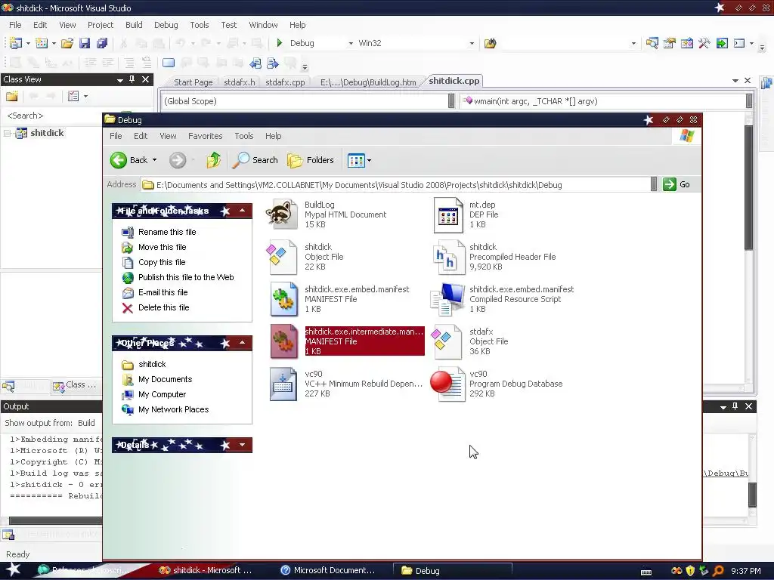Switch to shitdick Visual Studio taskbar button

click(x=206, y=570)
